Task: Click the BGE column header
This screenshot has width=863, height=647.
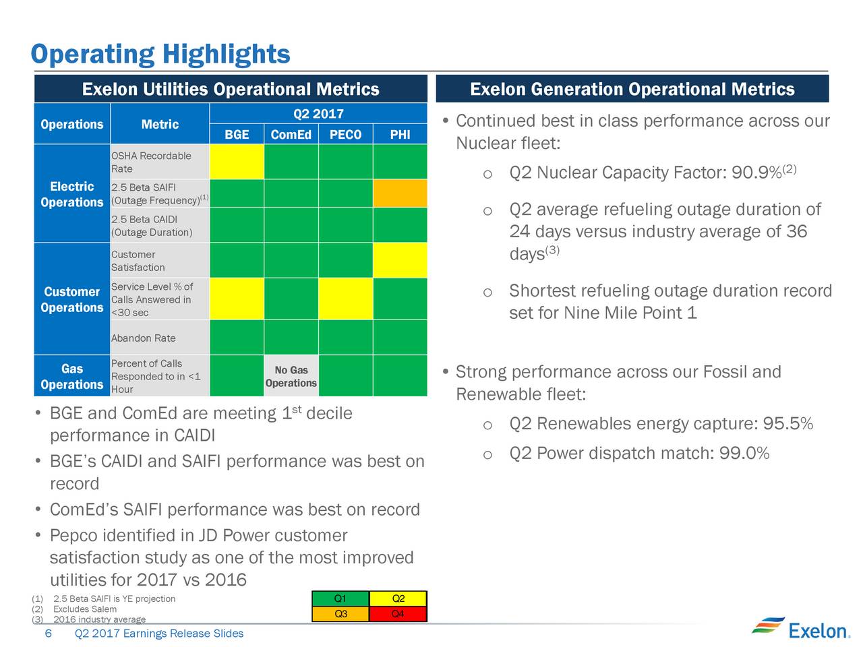Action: pyautogui.click(x=237, y=134)
